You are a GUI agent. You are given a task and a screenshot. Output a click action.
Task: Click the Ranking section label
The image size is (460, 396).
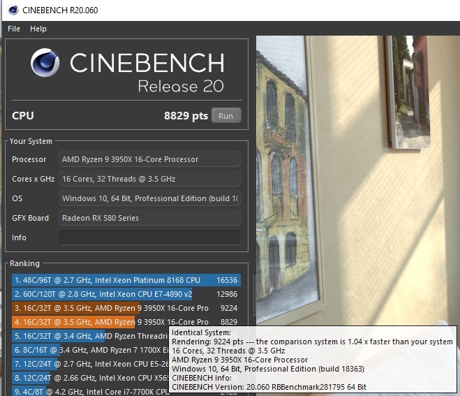[x=24, y=263]
